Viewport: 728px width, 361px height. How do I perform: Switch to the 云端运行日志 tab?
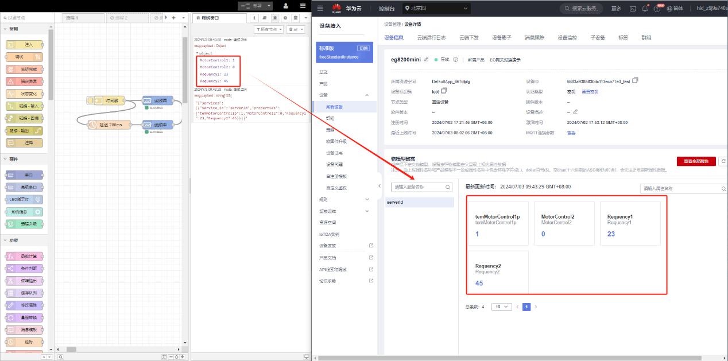(431, 38)
